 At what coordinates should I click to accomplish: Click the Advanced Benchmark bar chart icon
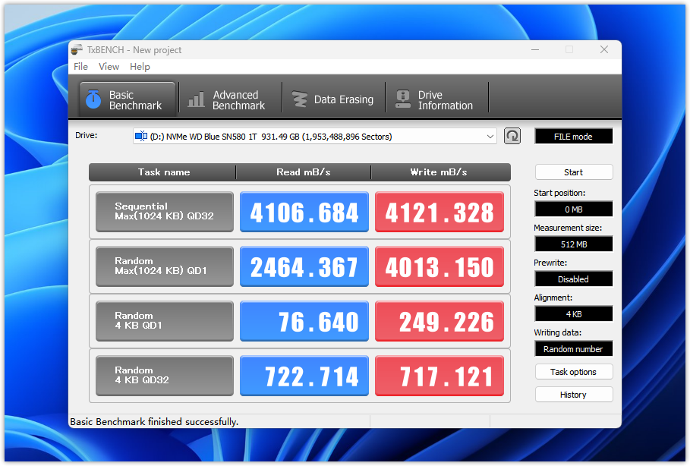click(x=197, y=99)
